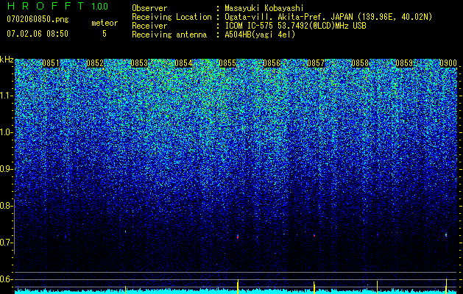Select the Ogata-vill. Akita-Pref. JAPAN location text
Screen dimensions: 463x294
point(328,17)
